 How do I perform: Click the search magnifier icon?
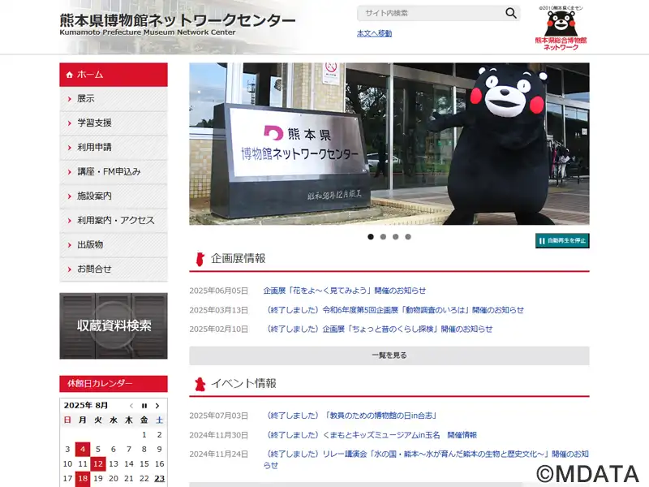tap(511, 13)
